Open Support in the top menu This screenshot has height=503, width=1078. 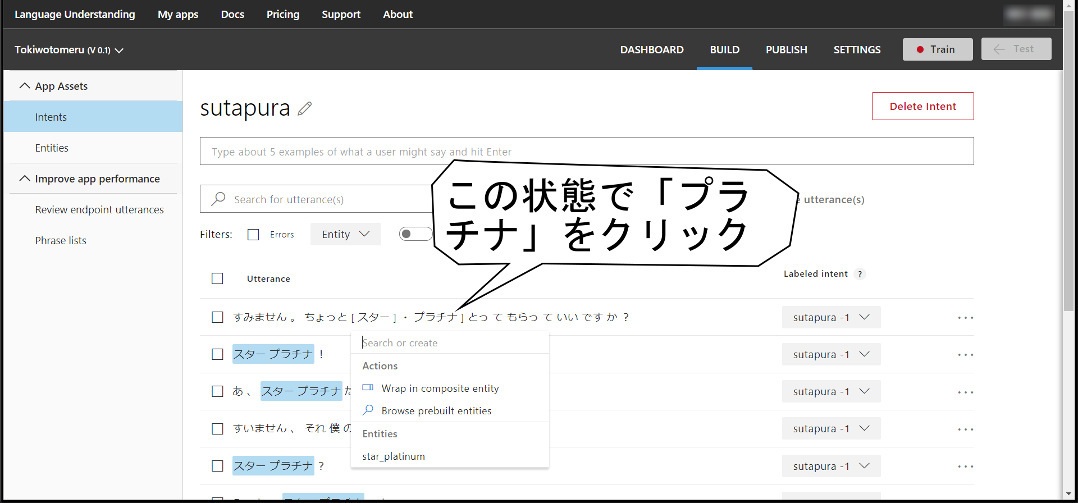coord(341,15)
